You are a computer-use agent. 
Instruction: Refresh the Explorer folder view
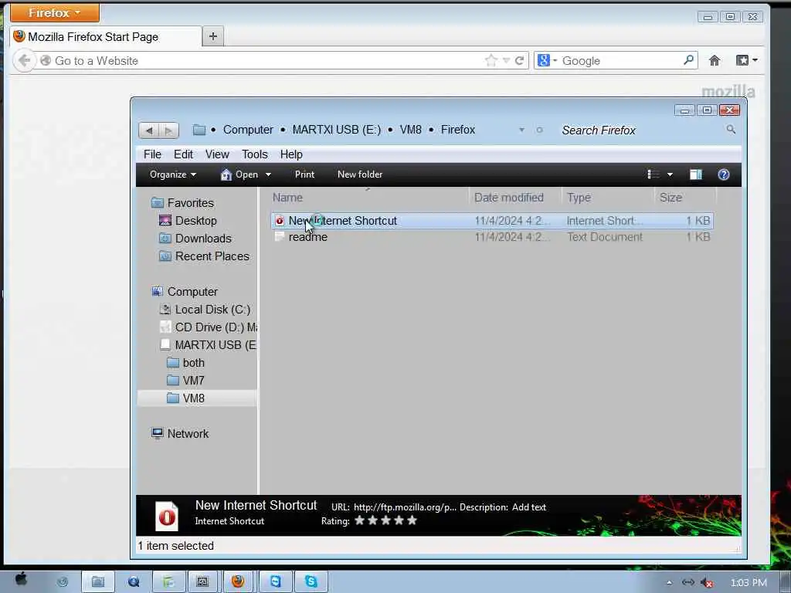tap(539, 130)
